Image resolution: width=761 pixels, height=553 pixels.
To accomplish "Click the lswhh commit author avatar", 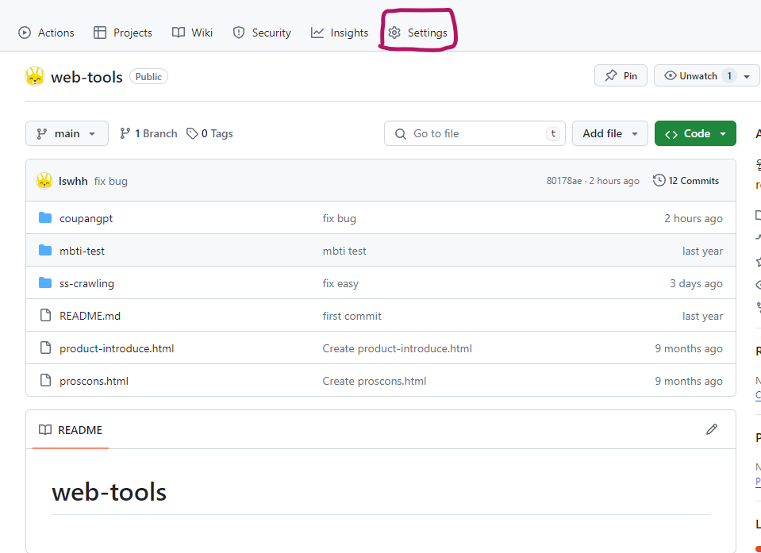I will coord(44,181).
